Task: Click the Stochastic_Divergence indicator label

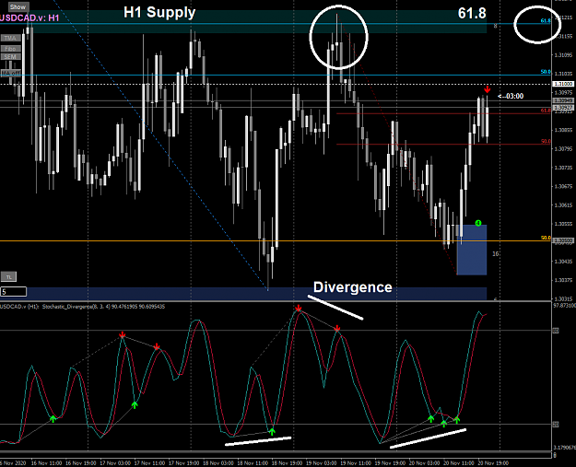Action: click(x=82, y=306)
